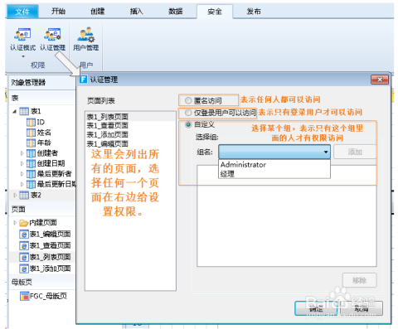398x329 pixels.
Task: Select 匿名访问 radio button
Action: [x=188, y=100]
